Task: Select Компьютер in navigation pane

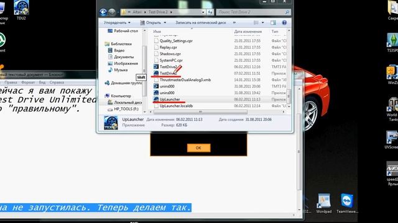Action: (x=118, y=96)
